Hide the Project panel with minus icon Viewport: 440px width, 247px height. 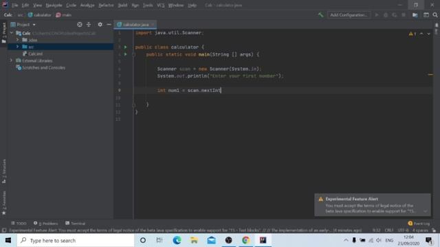click(x=109, y=25)
